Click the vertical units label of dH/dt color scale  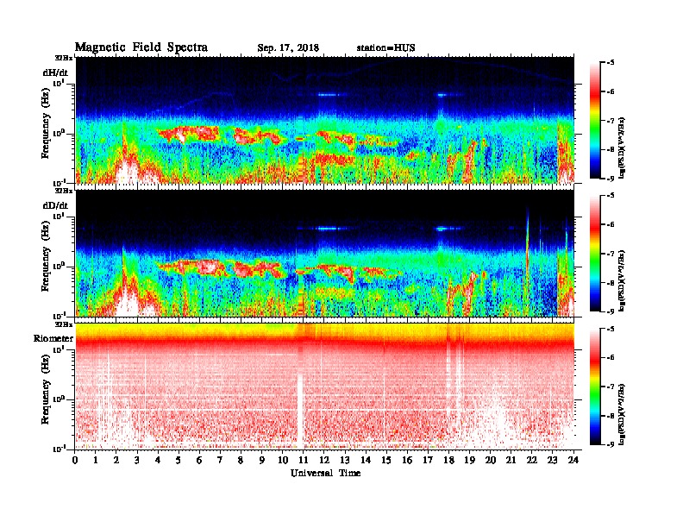point(623,147)
